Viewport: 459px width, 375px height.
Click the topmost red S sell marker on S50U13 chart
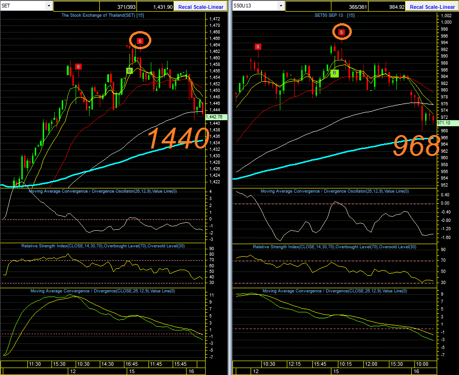341,32
